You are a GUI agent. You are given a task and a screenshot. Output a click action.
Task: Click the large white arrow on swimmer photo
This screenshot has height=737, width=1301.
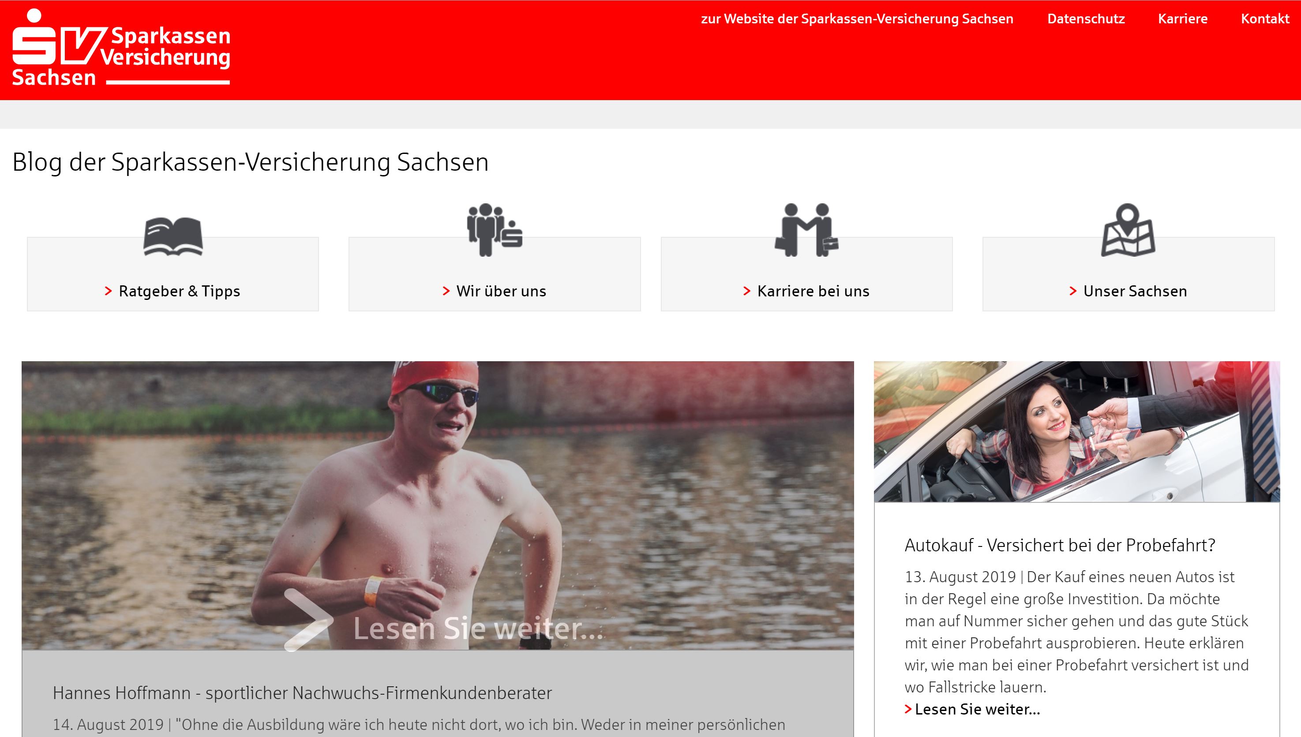coord(308,620)
